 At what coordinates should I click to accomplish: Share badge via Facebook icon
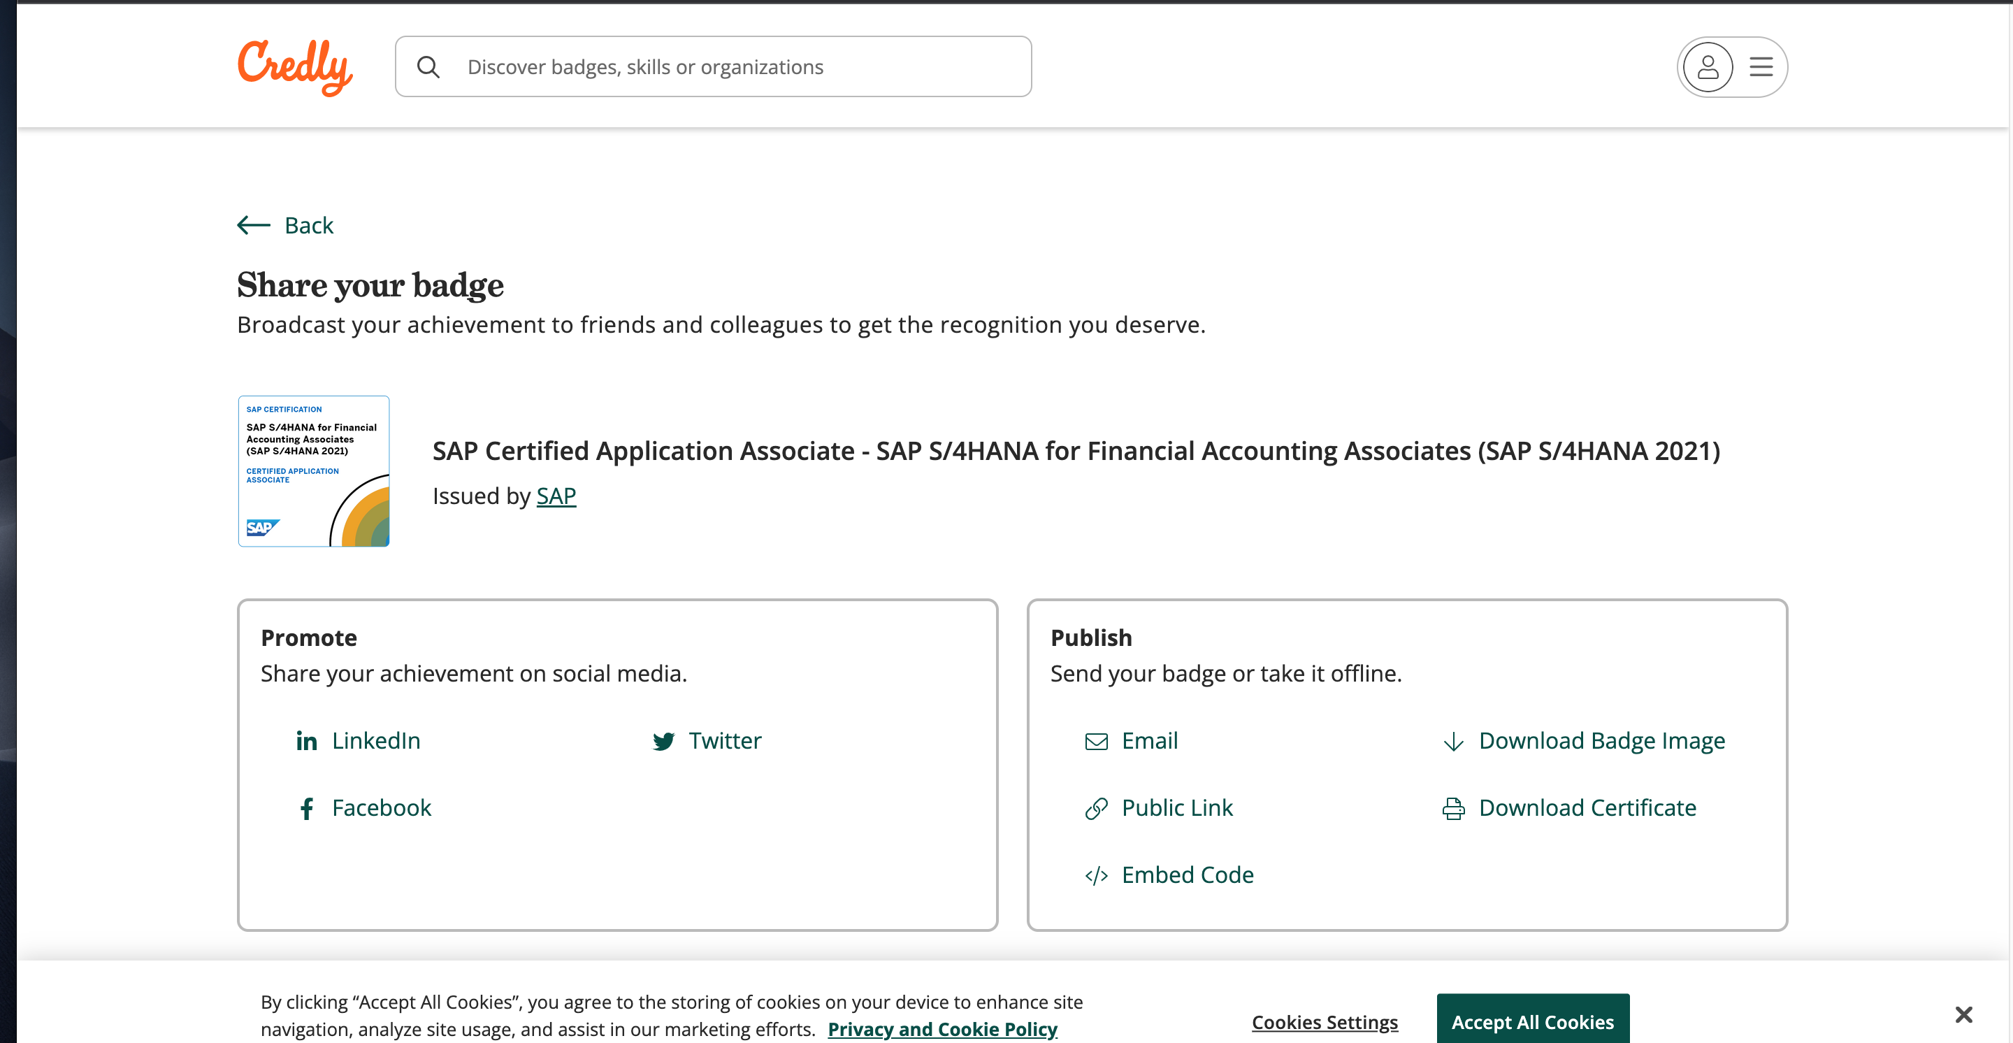point(306,808)
